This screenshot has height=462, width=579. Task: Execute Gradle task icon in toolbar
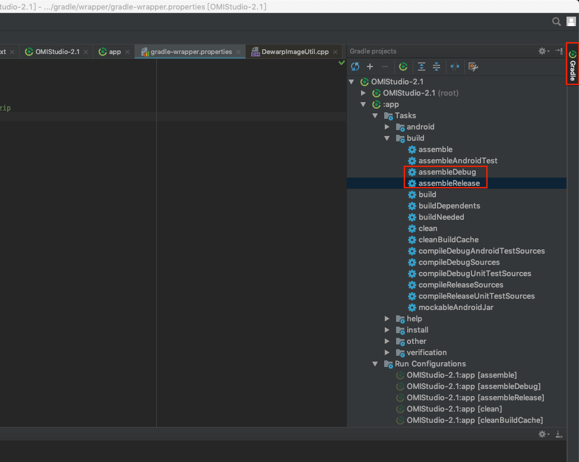(x=403, y=67)
